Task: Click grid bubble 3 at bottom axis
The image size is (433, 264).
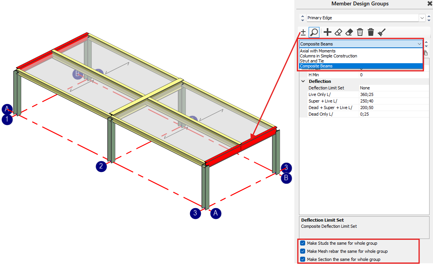Action: [195, 213]
